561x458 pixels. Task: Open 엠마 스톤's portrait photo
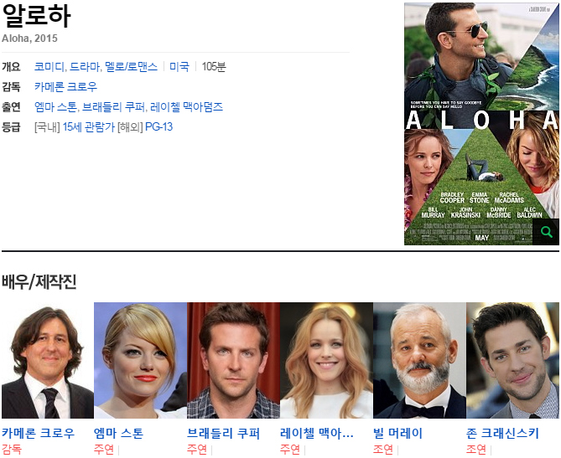(140, 360)
